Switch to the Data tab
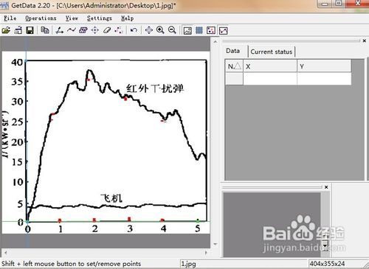 tap(232, 51)
